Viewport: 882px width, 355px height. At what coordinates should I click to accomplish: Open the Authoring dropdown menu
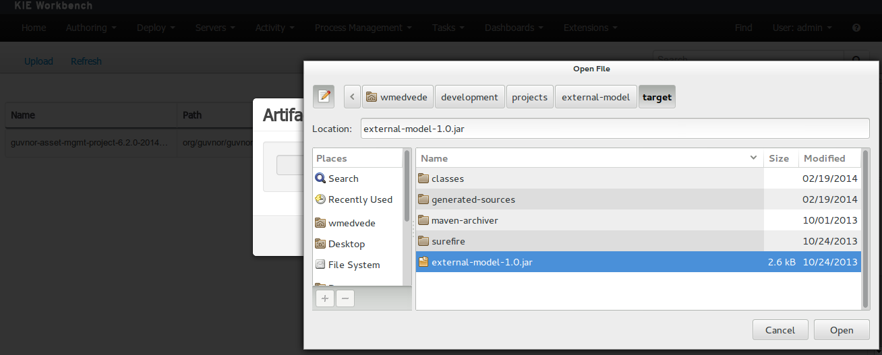click(x=91, y=28)
